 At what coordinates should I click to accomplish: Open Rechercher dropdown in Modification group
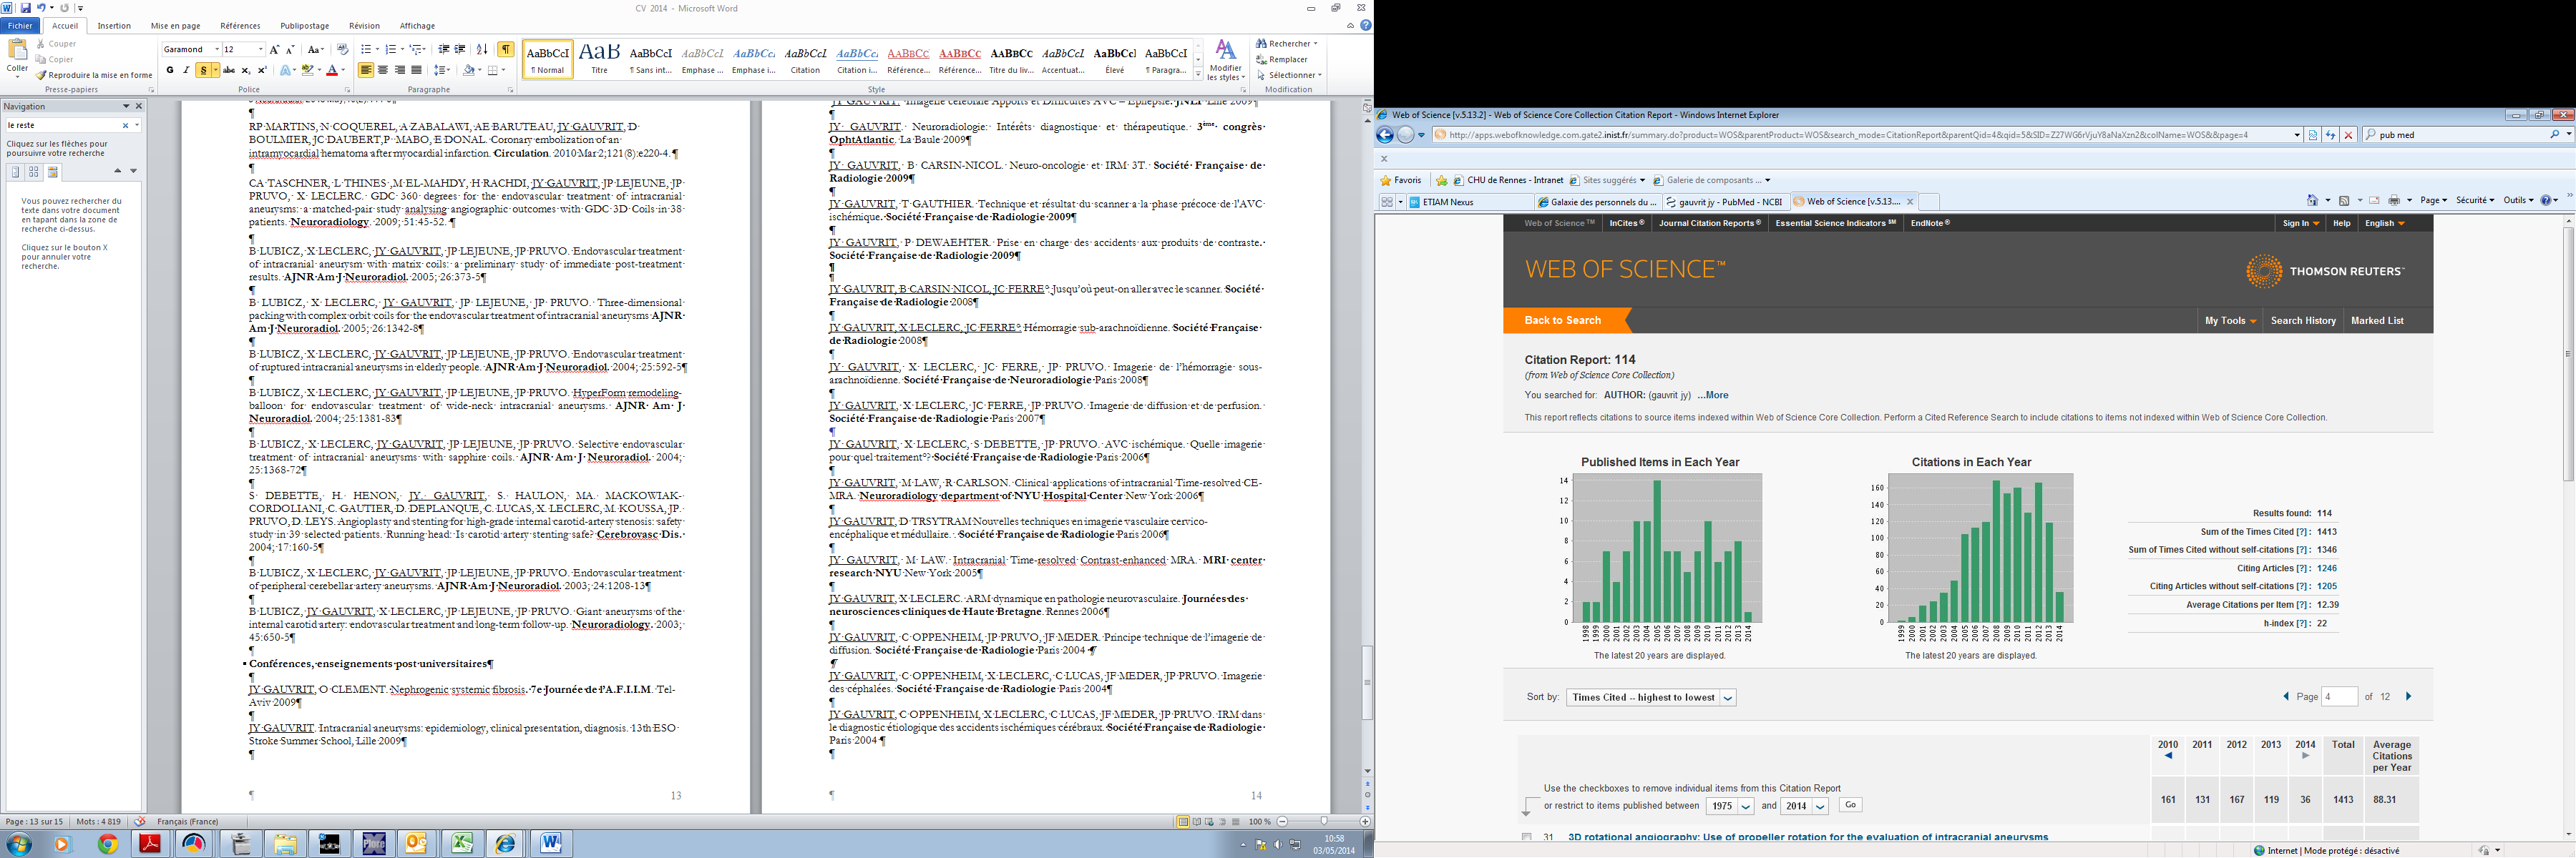[x=1287, y=43]
